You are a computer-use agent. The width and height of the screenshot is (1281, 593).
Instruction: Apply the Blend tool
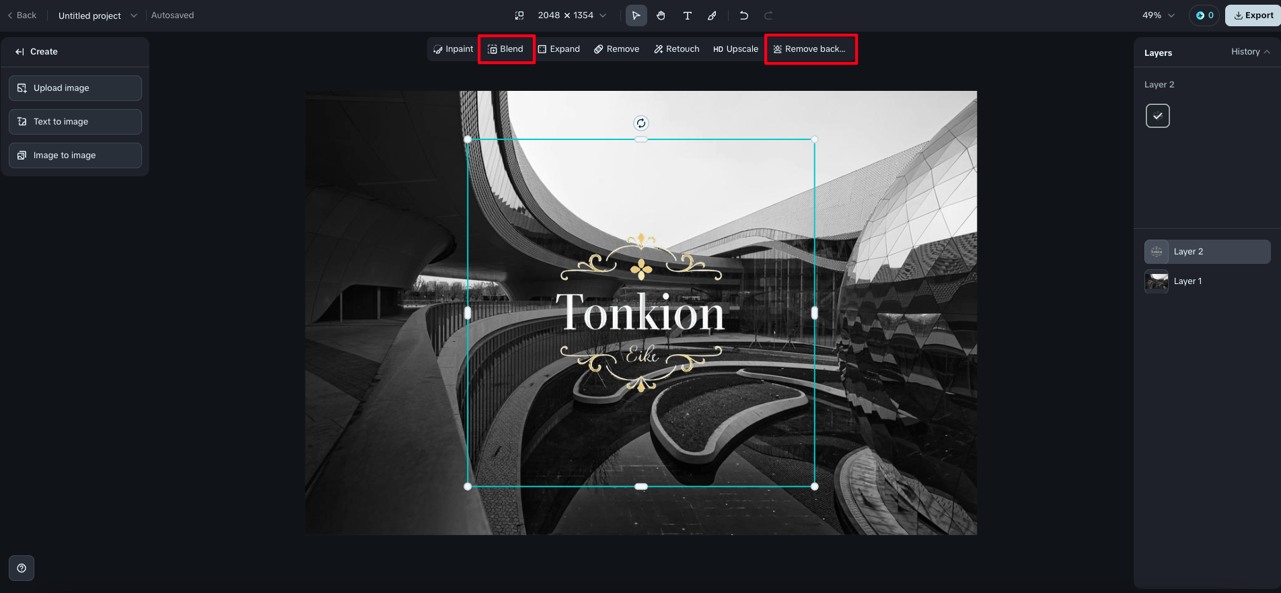pos(506,49)
